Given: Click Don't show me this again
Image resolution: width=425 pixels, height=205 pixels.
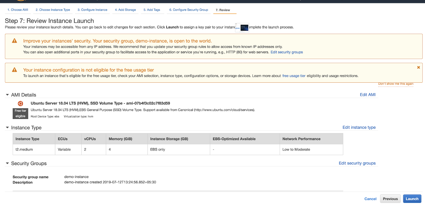Looking at the screenshot, I should pos(396,84).
